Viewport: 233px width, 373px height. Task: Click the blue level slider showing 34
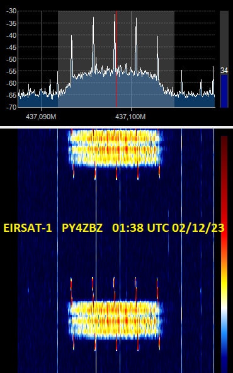(x=224, y=91)
